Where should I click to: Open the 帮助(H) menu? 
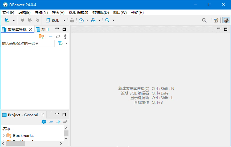pyautogui.click(x=137, y=13)
